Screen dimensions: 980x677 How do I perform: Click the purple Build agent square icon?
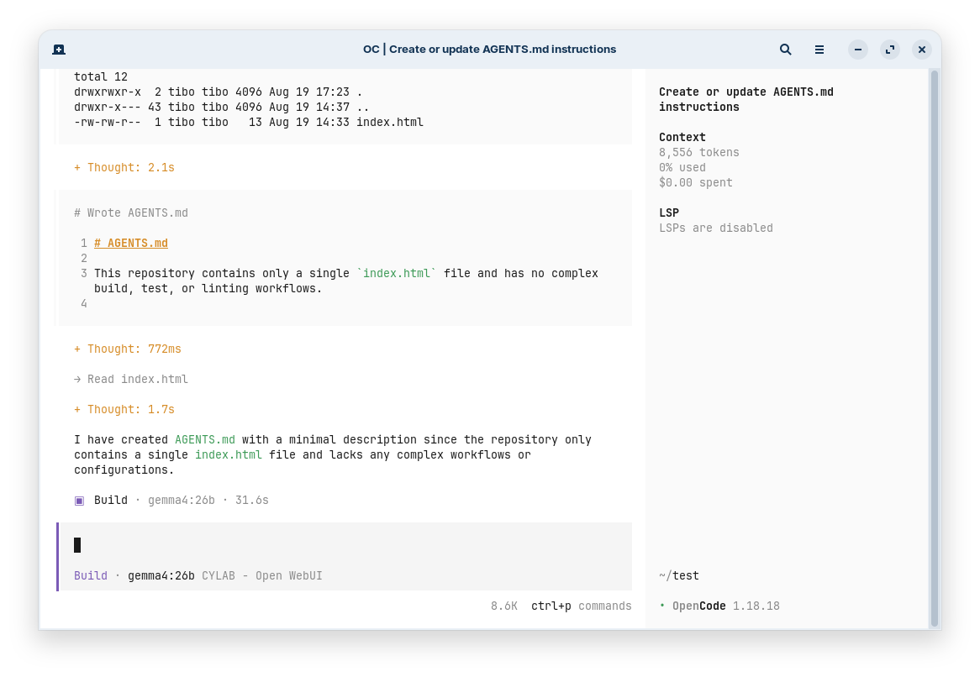coord(79,501)
